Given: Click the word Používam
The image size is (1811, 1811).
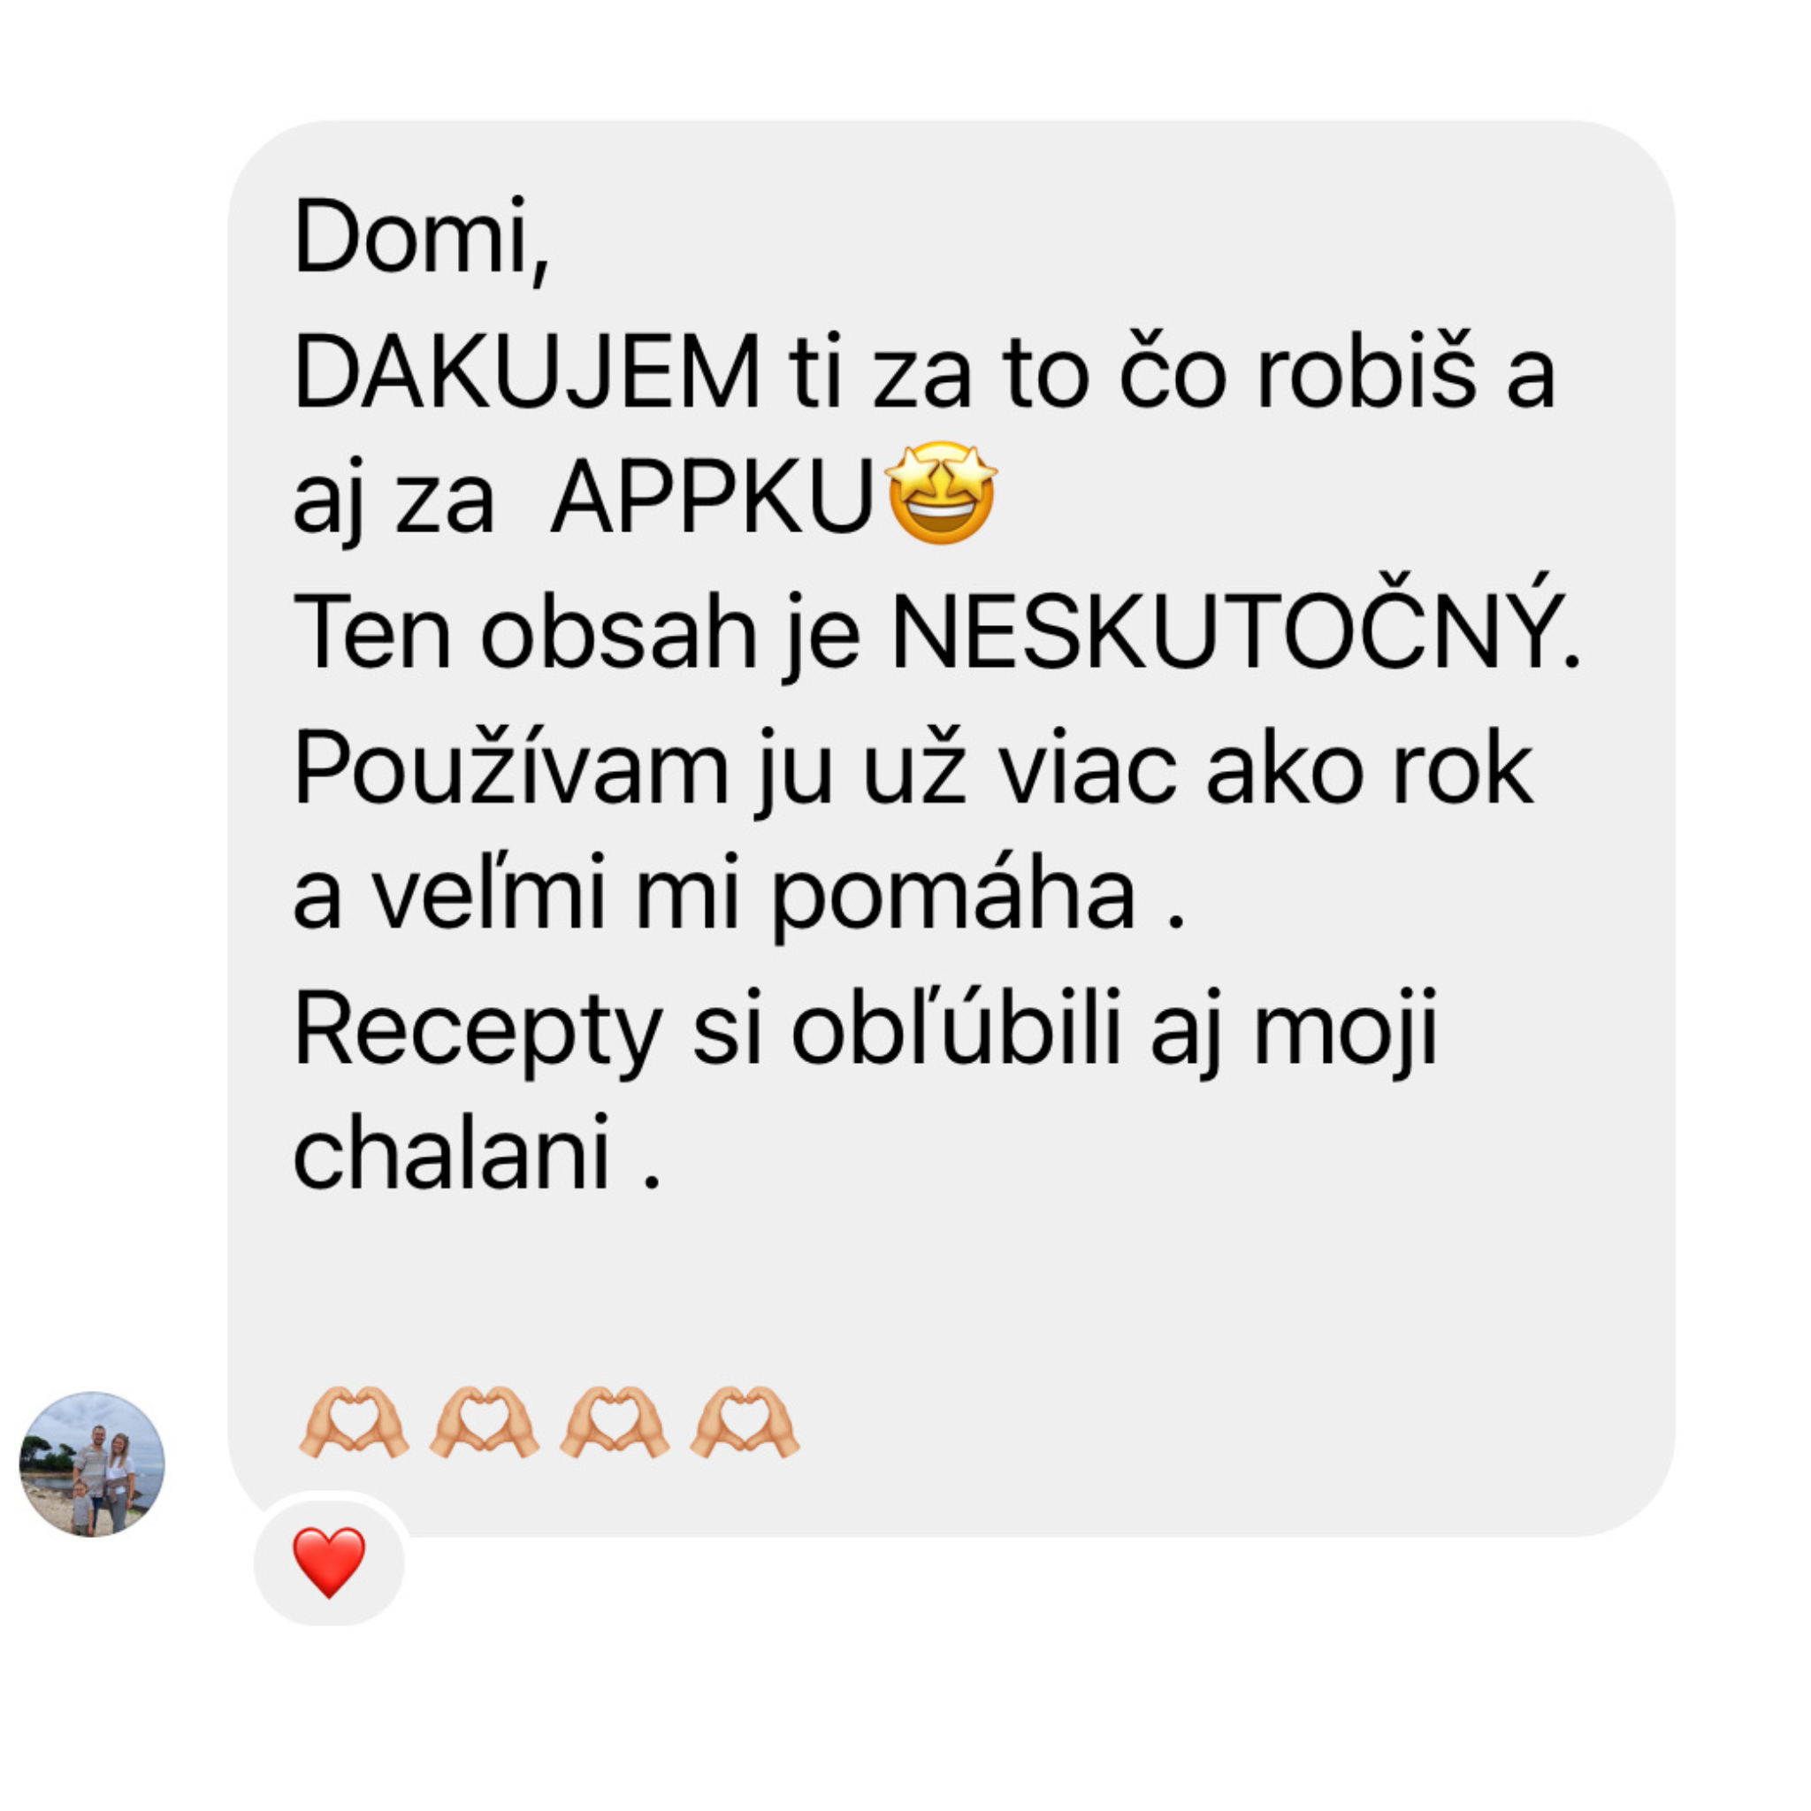Looking at the screenshot, I should pyautogui.click(x=511, y=768).
